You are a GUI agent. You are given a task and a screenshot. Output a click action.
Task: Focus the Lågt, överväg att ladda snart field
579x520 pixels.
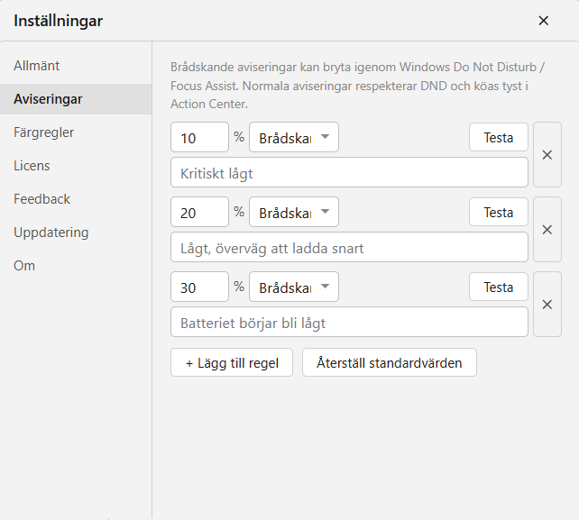(349, 247)
